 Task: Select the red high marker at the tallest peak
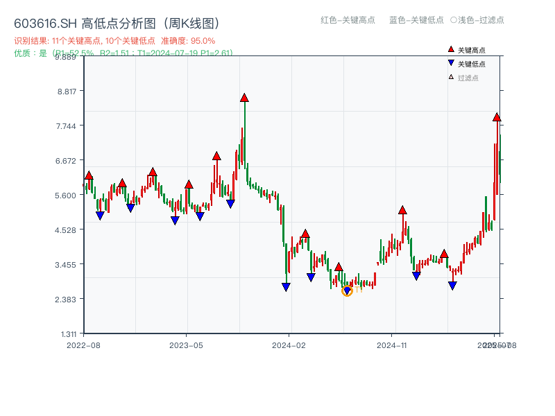244,98
